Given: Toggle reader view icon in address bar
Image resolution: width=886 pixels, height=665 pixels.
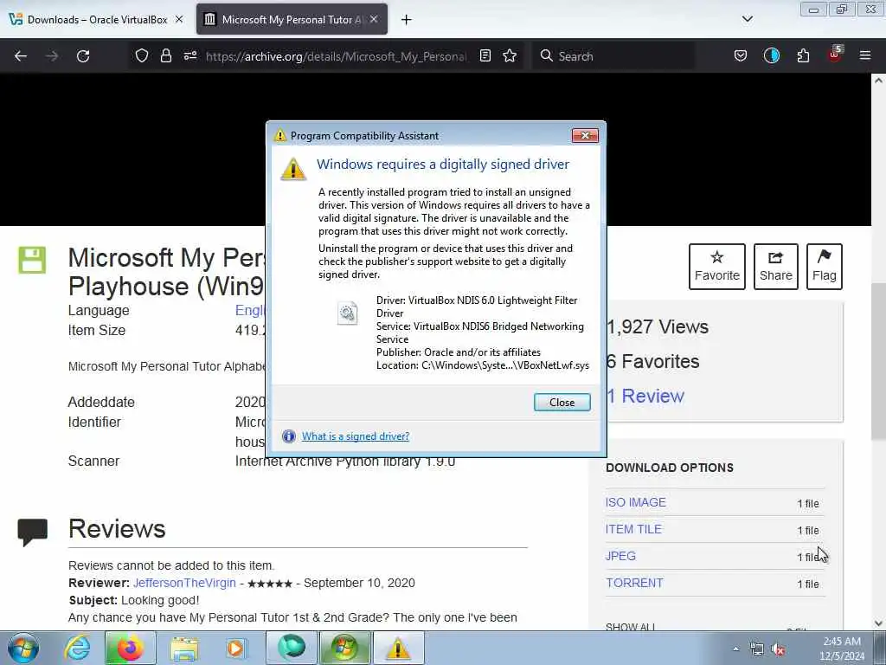Looking at the screenshot, I should point(485,55).
